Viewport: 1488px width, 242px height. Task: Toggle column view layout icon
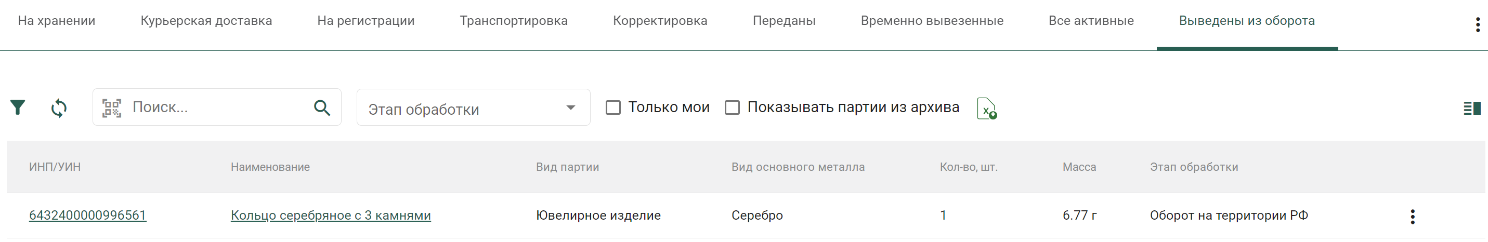(1472, 108)
